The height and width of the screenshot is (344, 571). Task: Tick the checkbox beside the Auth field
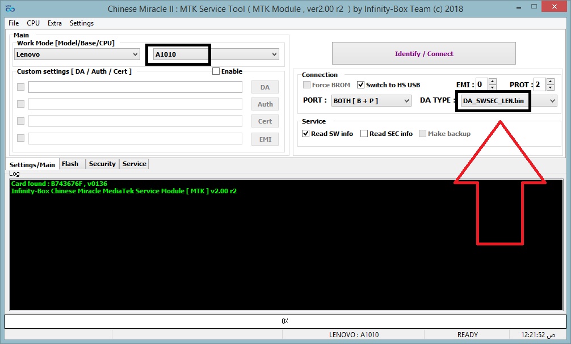click(21, 104)
